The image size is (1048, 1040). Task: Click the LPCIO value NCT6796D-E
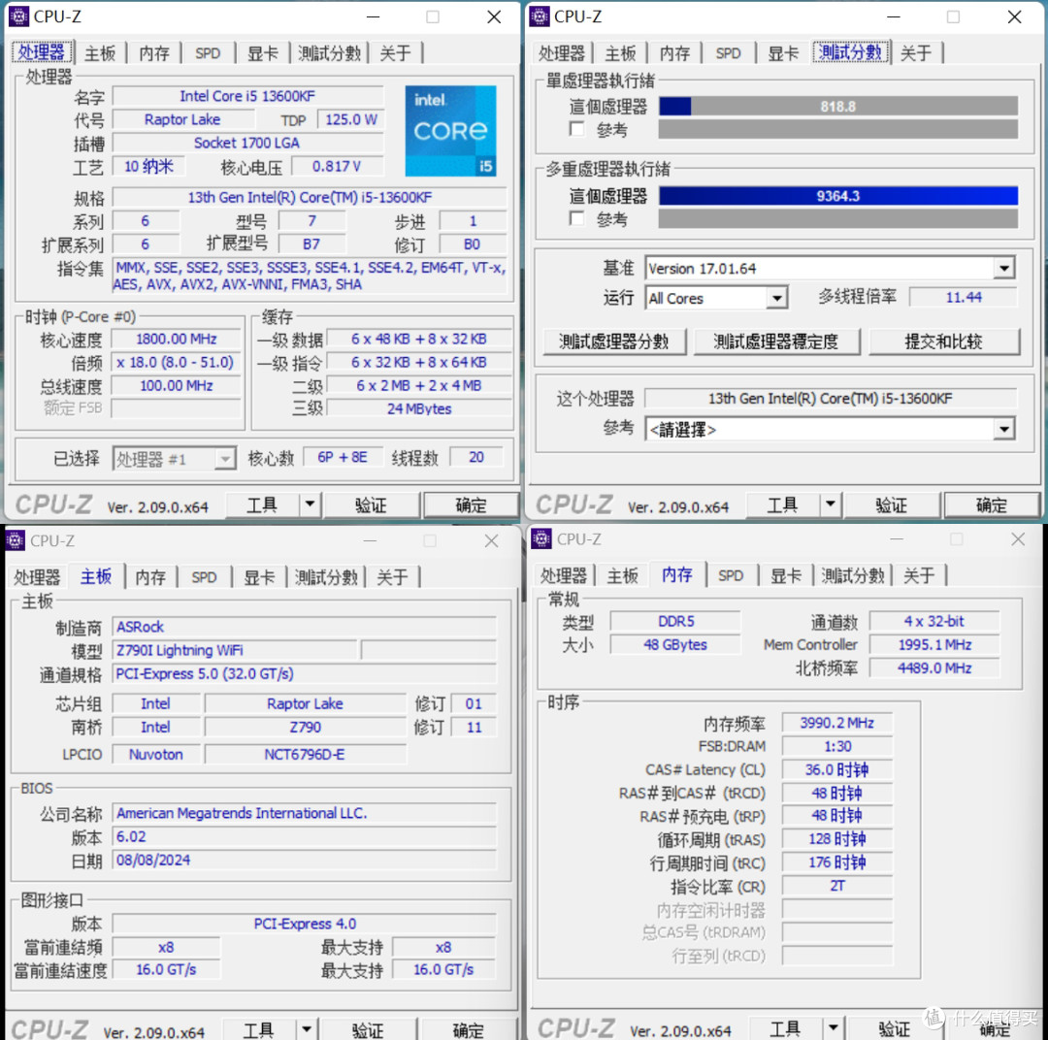[x=305, y=755]
